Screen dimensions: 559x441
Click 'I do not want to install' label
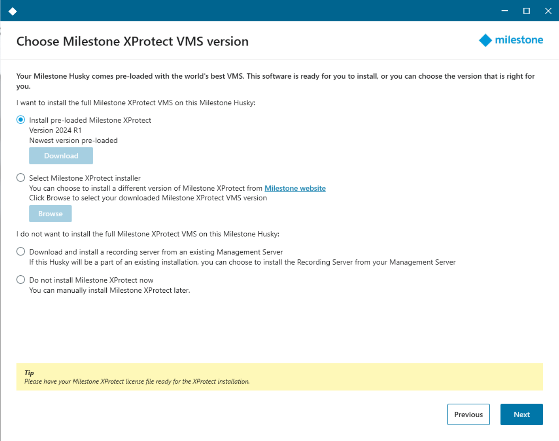click(148, 234)
